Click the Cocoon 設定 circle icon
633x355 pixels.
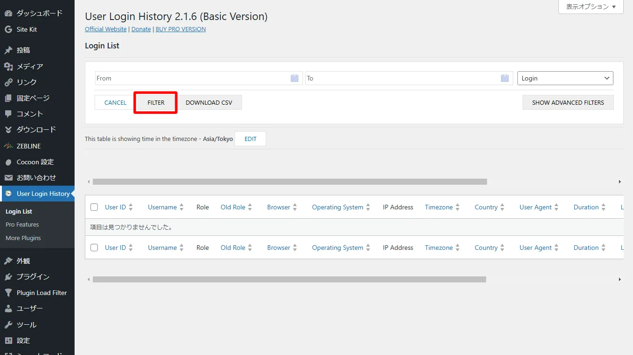8,162
